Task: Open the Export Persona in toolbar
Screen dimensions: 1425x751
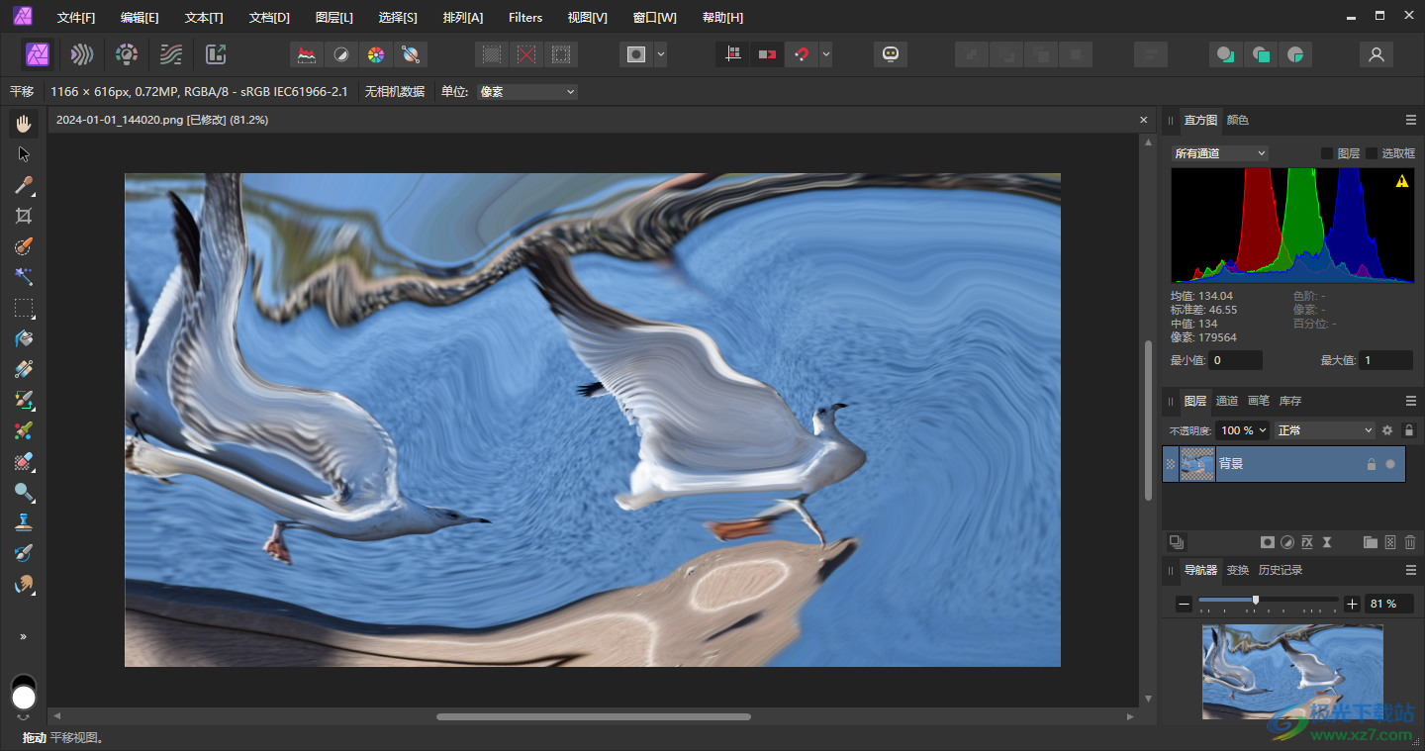Action: point(216,54)
